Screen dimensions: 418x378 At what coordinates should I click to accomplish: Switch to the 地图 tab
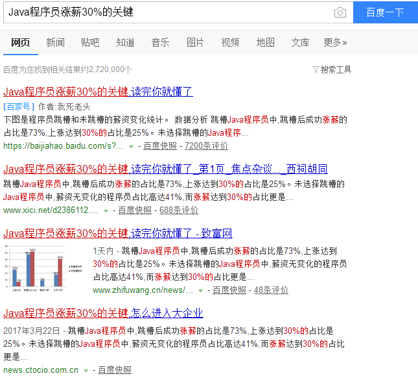266,42
